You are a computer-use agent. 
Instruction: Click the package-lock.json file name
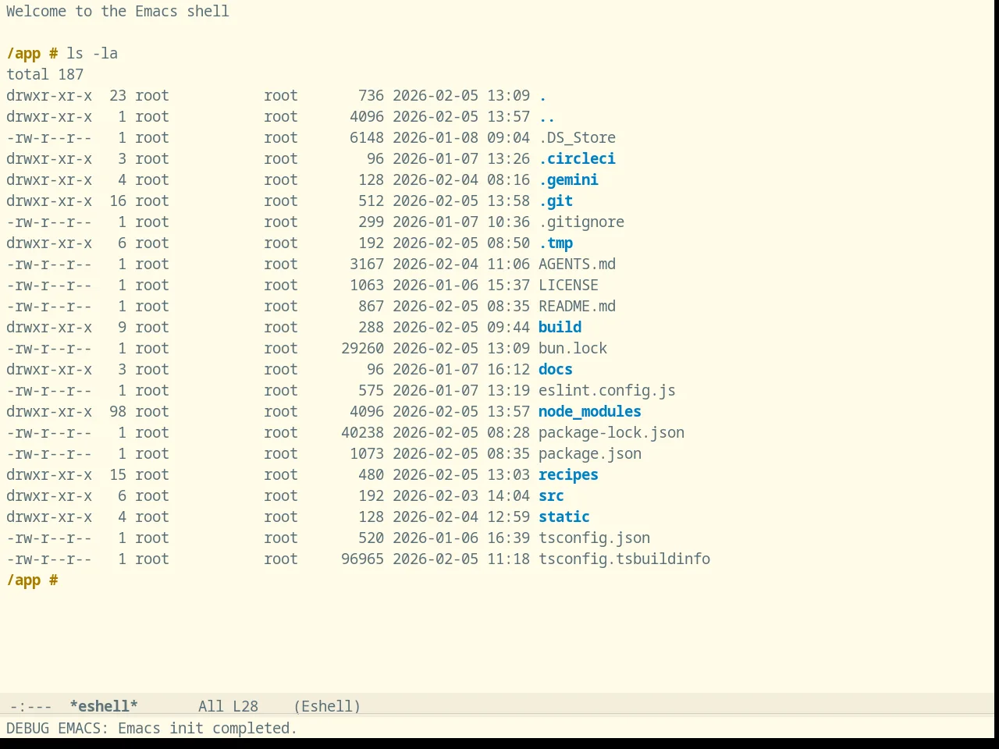click(x=611, y=432)
